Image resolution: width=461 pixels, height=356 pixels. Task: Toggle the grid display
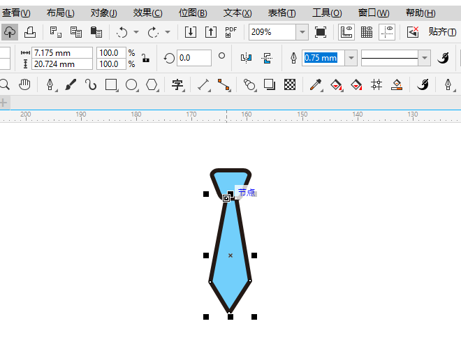pyautogui.click(x=367, y=32)
